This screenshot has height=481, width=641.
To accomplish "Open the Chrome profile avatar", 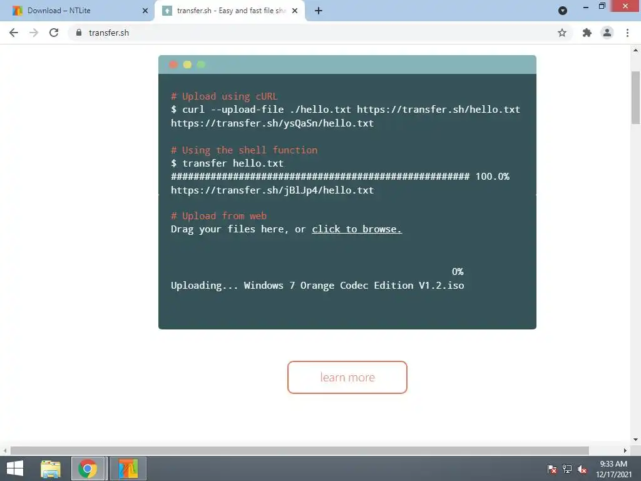I will [607, 33].
